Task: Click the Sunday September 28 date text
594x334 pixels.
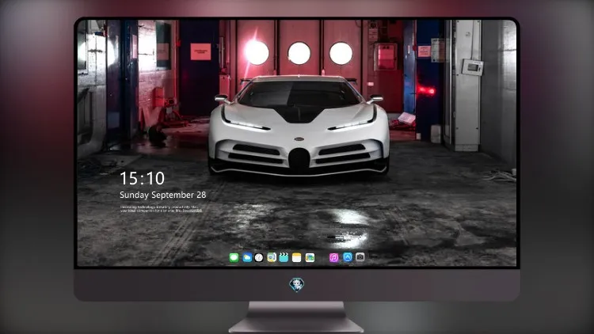Action: 163,195
